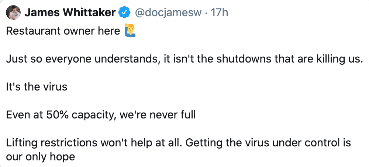Click the "It's the virus" line
Image resolution: width=369 pixels, height=167 pixels.
(37, 87)
